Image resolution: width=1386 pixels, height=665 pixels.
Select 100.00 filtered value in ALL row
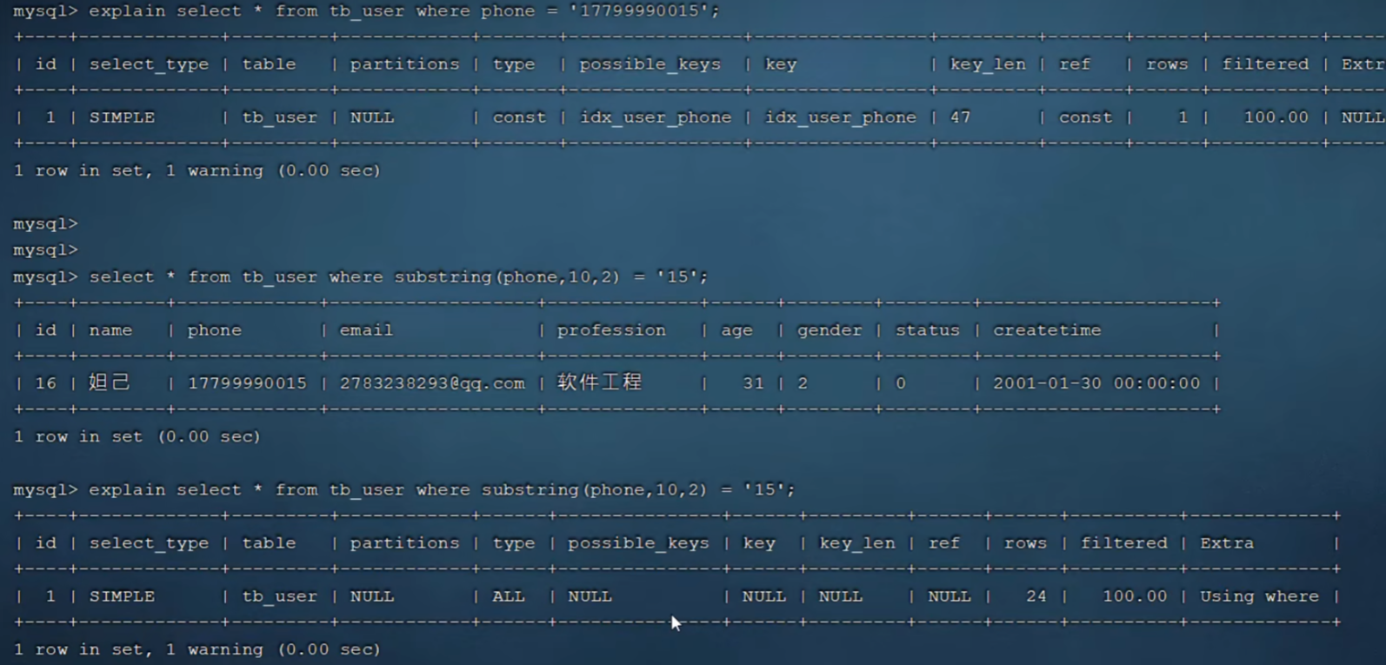(1135, 596)
